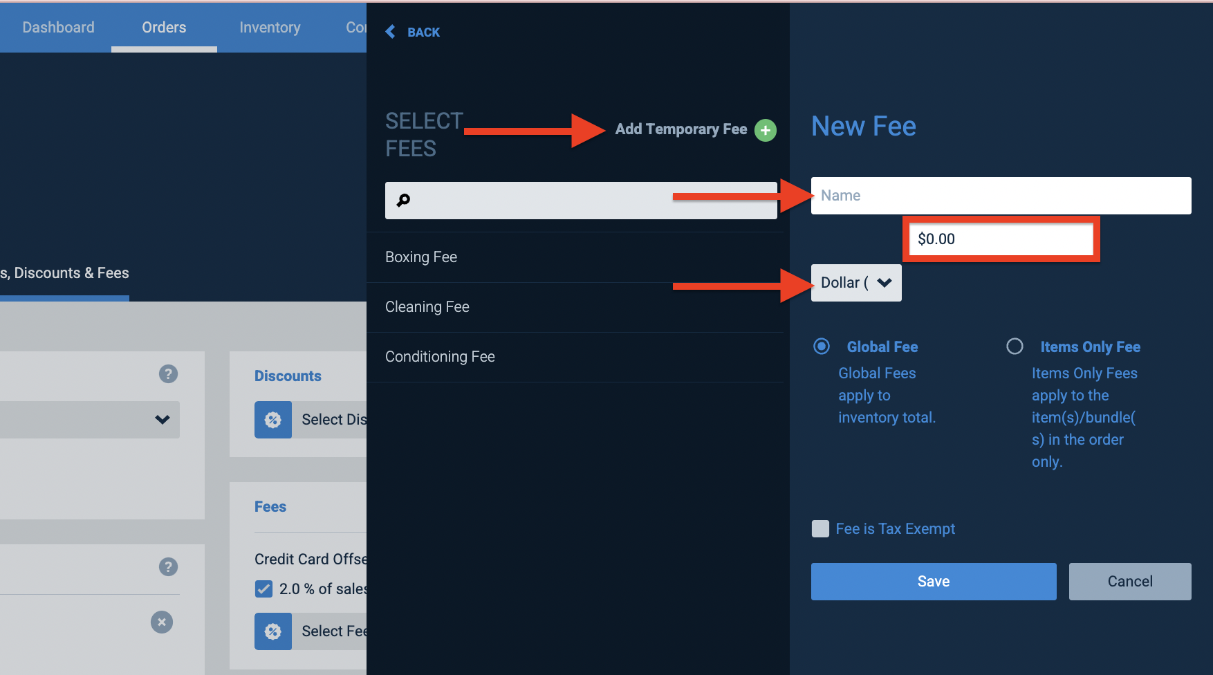This screenshot has height=675, width=1213.
Task: Click the Back chevron arrow icon
Action: coord(391,32)
